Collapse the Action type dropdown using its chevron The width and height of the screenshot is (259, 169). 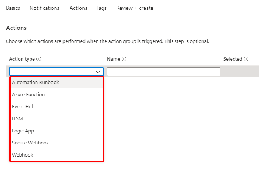click(98, 72)
